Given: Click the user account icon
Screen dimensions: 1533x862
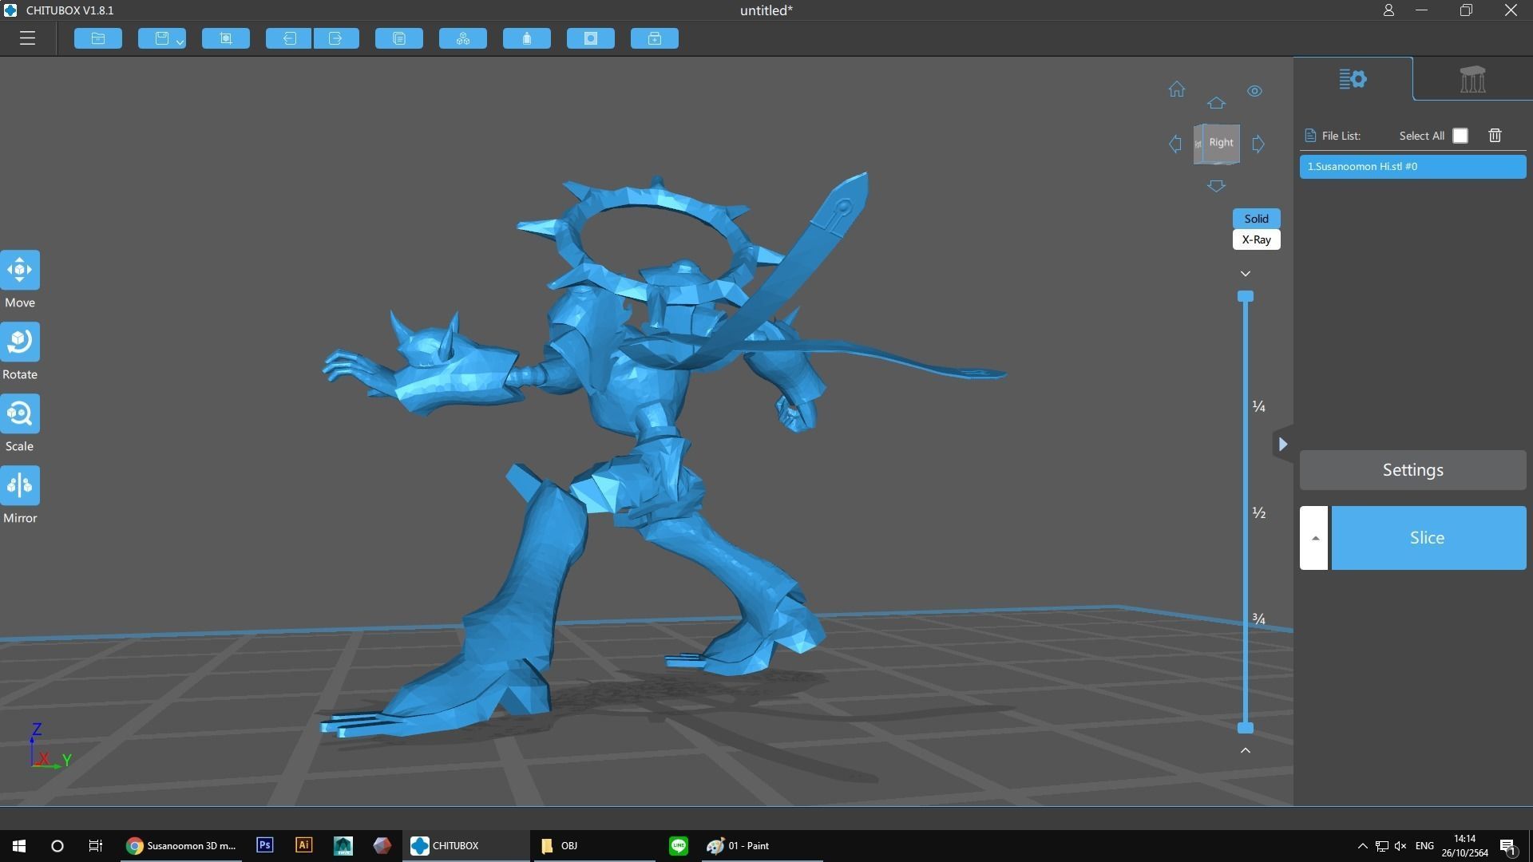Looking at the screenshot, I should click(x=1388, y=10).
